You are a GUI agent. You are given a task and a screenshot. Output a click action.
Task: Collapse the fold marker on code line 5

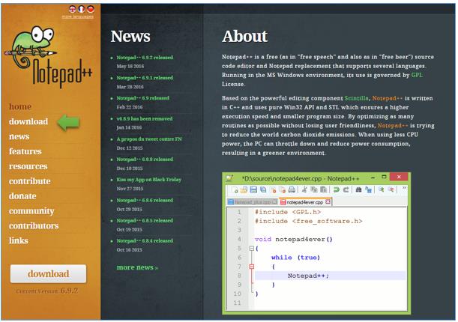[252, 249]
